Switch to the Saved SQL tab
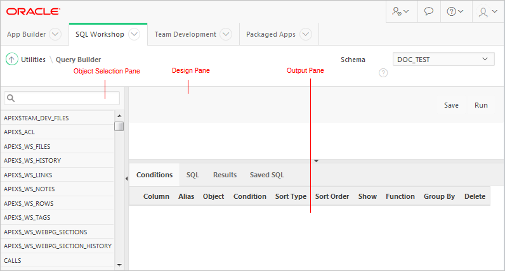505x271 pixels. pos(266,175)
